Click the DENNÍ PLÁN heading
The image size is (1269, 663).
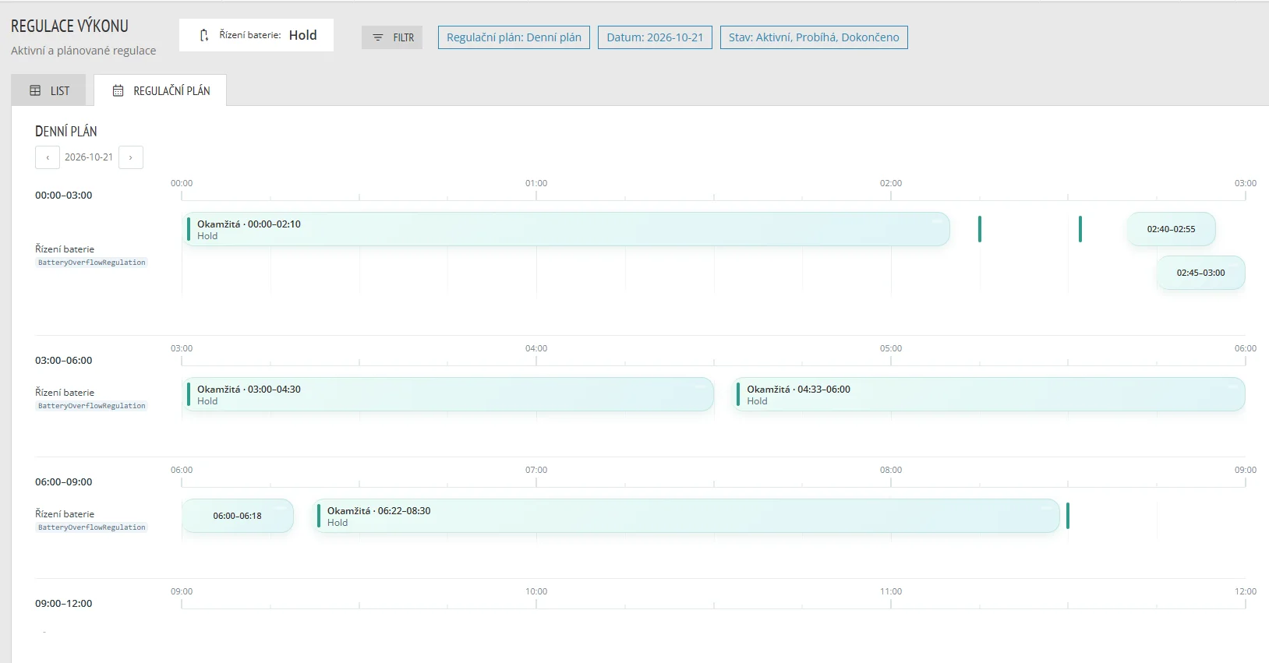click(x=66, y=131)
